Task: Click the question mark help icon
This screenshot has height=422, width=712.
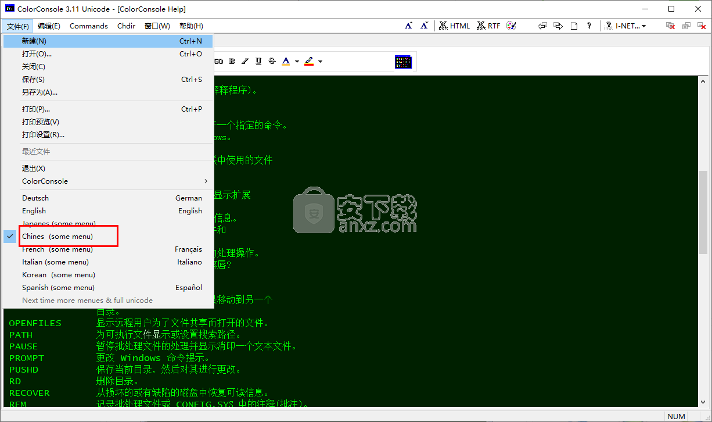Action: pos(589,26)
